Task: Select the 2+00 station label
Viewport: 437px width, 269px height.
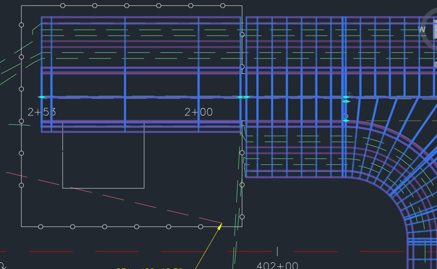Action: [x=199, y=112]
